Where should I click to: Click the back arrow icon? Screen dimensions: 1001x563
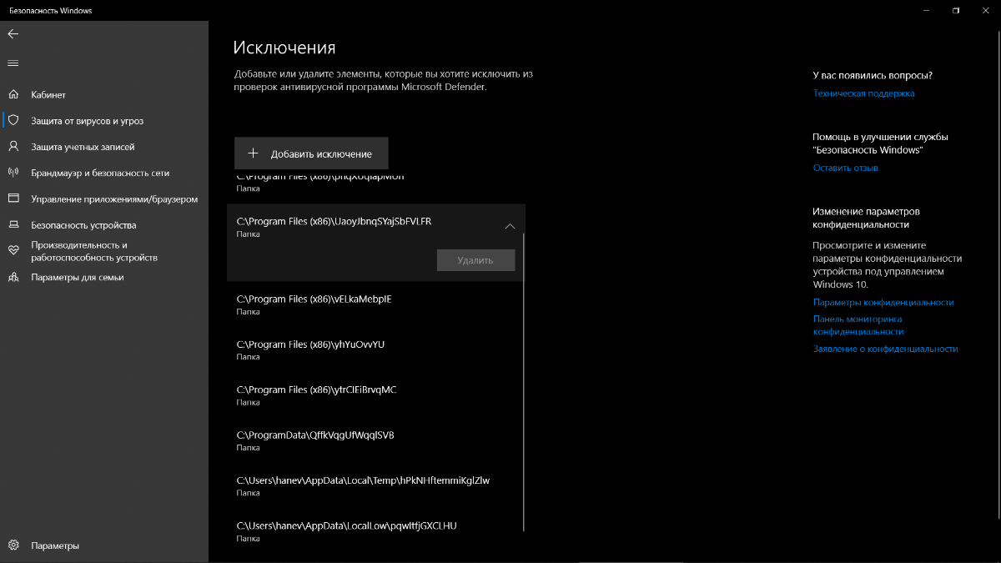[13, 34]
